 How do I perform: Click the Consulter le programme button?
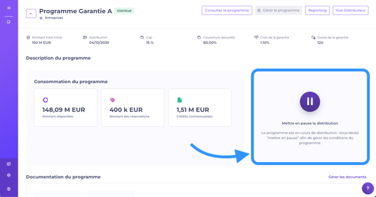pos(227,10)
